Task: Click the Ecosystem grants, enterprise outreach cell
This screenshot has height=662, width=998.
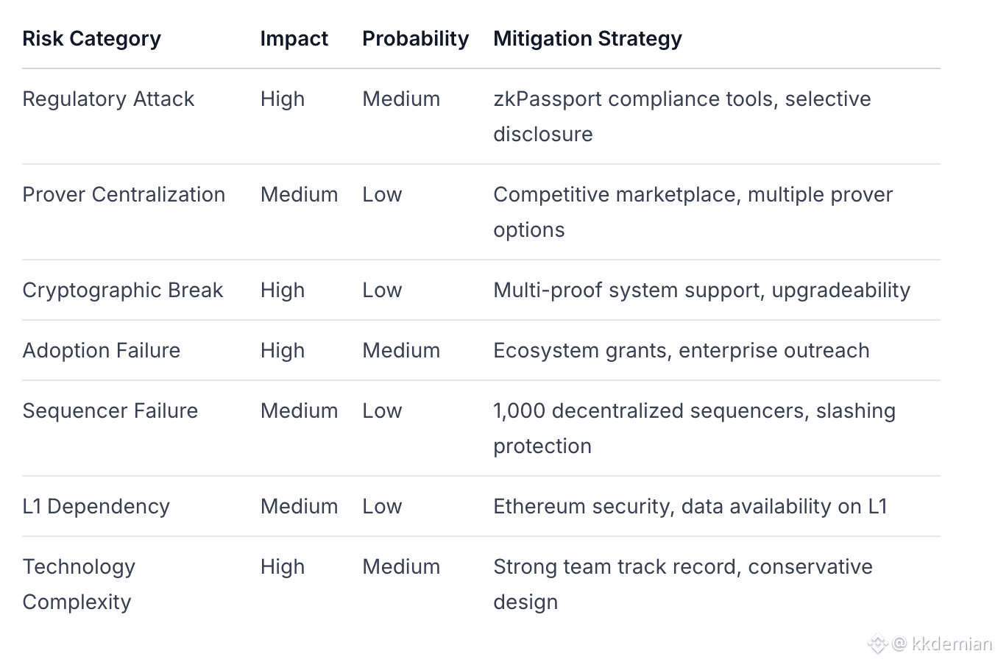Action: (x=681, y=350)
